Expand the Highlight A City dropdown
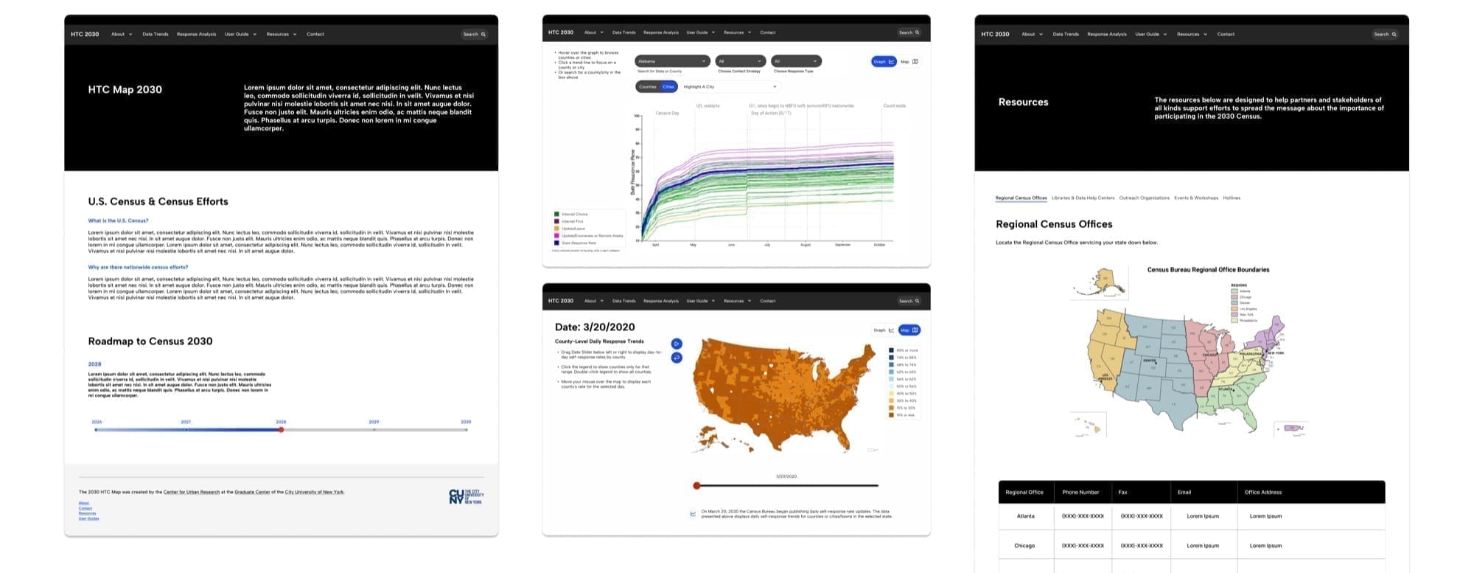This screenshot has width=1474, height=573. pos(730,87)
